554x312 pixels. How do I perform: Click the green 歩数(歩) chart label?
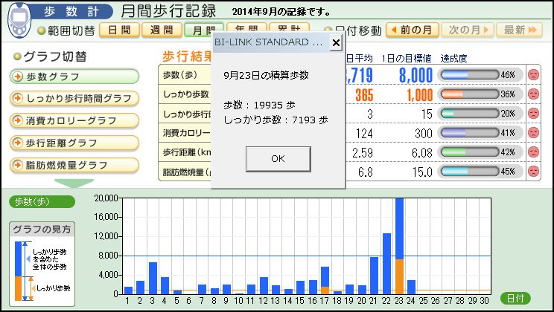42,201
